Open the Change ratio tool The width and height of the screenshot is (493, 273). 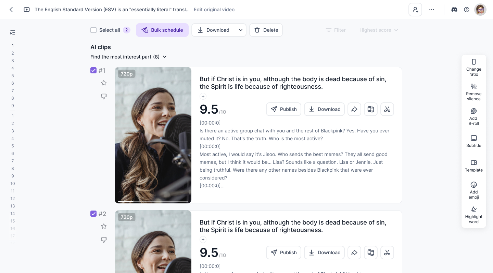tap(474, 67)
